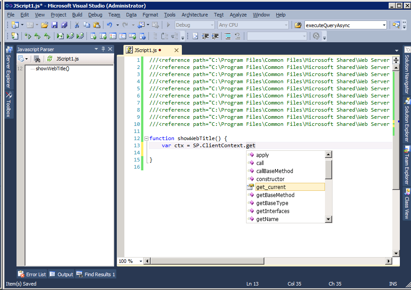The width and height of the screenshot is (411, 290).
Task: Open the Class View side tab
Action: (407, 203)
